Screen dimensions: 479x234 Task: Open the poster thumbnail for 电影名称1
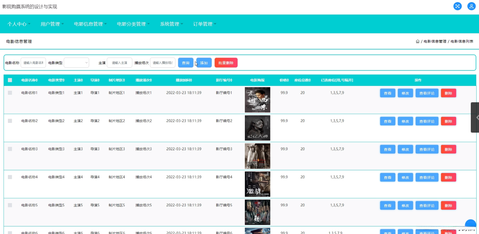pos(258,100)
